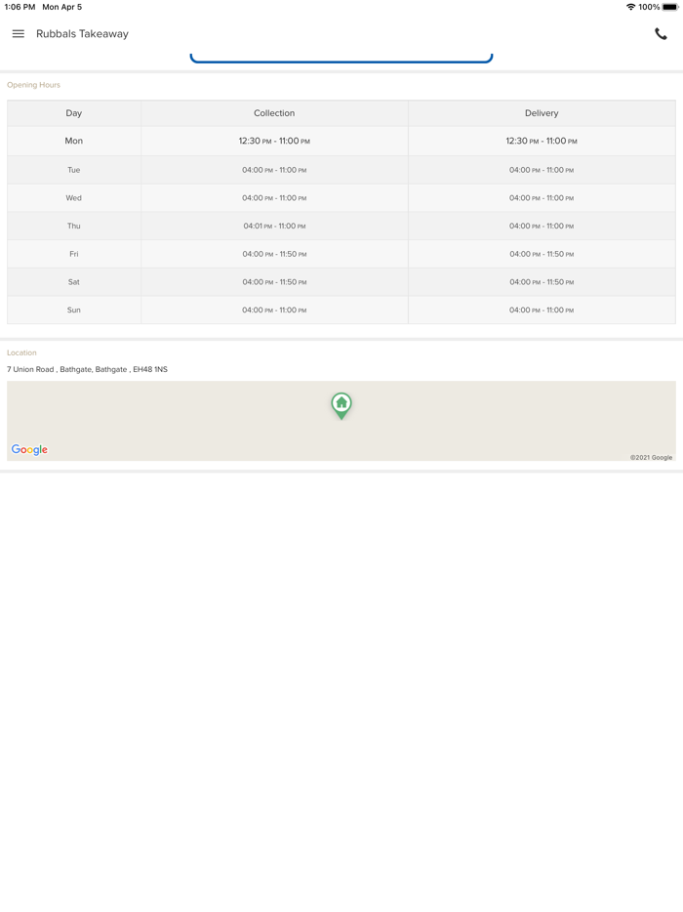Tap the Mon row day cell
683x912 pixels.
(x=74, y=141)
